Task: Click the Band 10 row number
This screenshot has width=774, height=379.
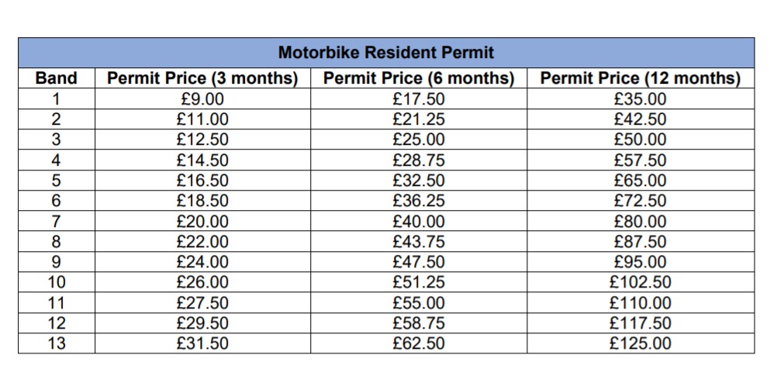Action: pos(57,283)
